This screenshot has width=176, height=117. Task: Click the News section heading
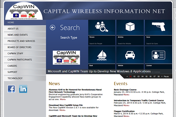click(x=54, y=84)
